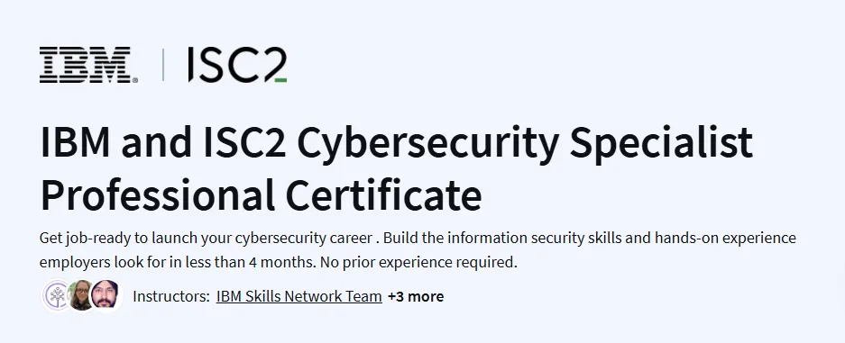
Task: Click the ISC2 partner logo
Action: point(237,65)
